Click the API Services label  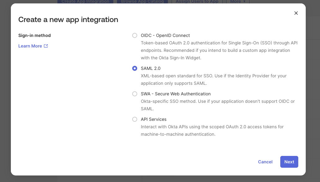pos(154,119)
